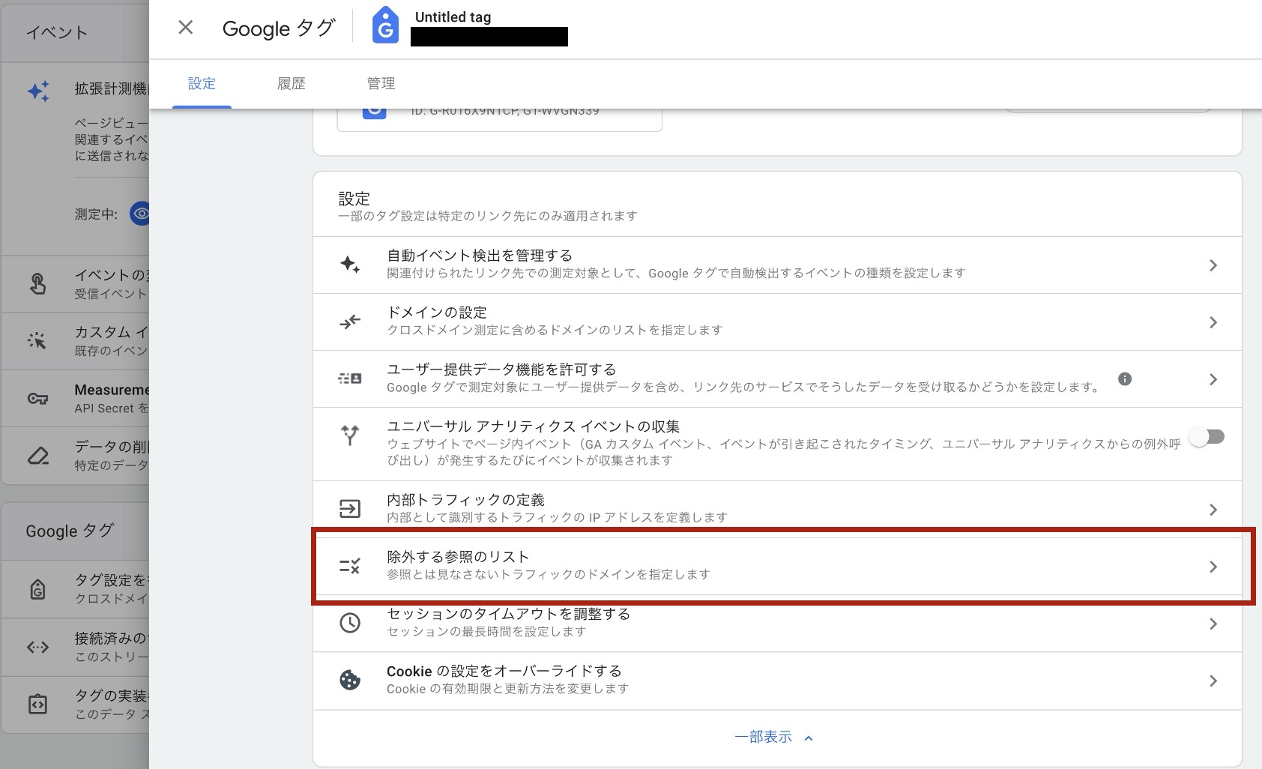Image resolution: width=1262 pixels, height=769 pixels.
Task: Open the info icon on ユーザー提供データ row
Action: [1125, 379]
